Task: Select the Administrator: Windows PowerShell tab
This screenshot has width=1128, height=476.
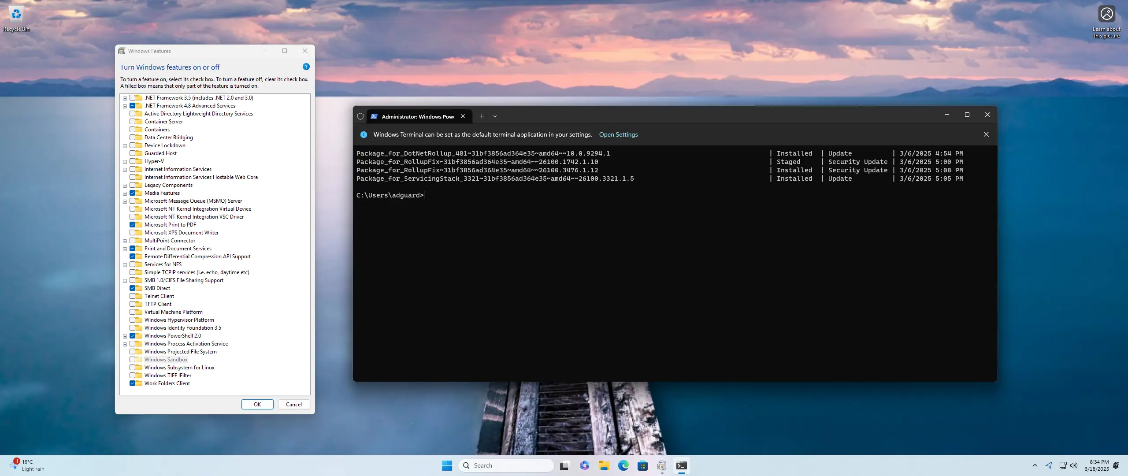Action: pos(417,116)
